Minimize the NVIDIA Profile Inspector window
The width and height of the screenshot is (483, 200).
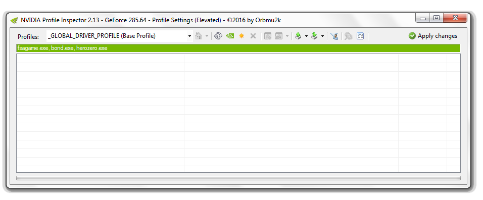point(422,19)
